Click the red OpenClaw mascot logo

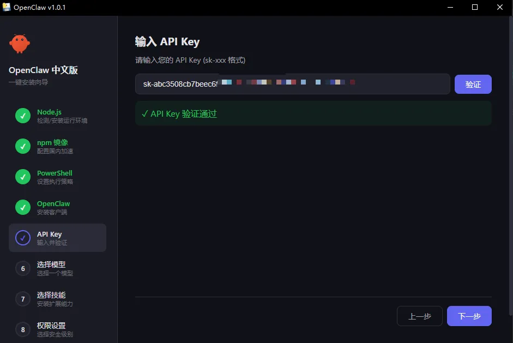point(20,44)
